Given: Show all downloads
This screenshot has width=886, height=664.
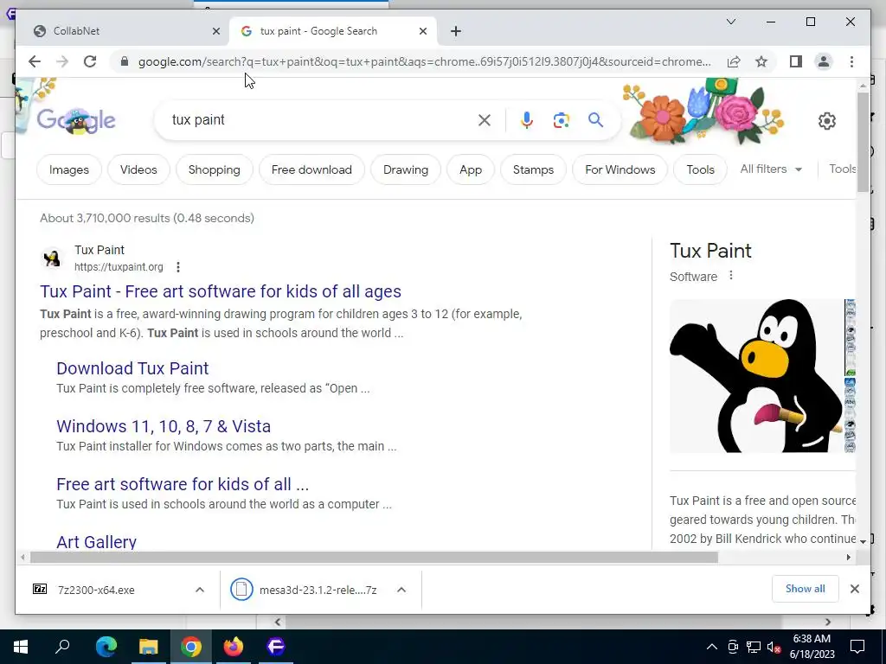Looking at the screenshot, I should coord(805,589).
